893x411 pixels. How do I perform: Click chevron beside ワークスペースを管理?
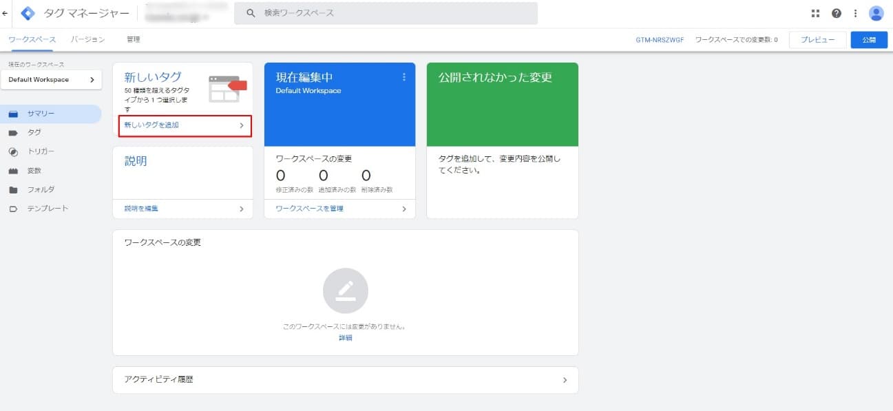pyautogui.click(x=404, y=209)
